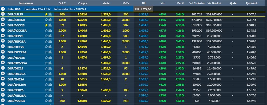
Task: Remove DLR/JUL25 from favorites star
Action: tap(46, 14)
